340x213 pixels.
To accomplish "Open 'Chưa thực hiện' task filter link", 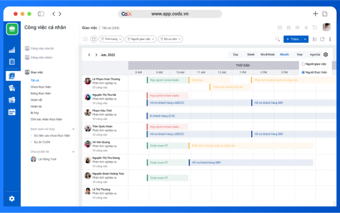I will (41, 87).
